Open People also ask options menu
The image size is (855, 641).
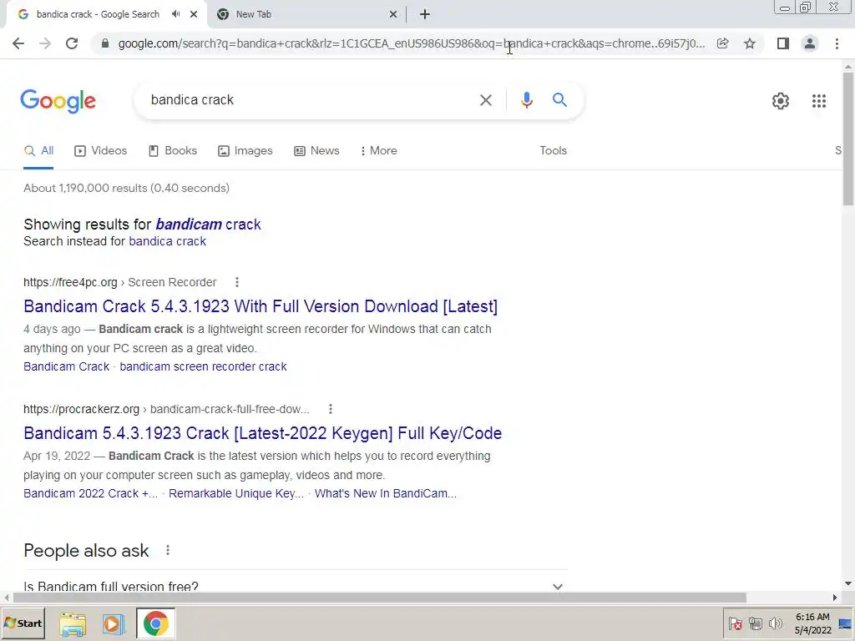[168, 551]
